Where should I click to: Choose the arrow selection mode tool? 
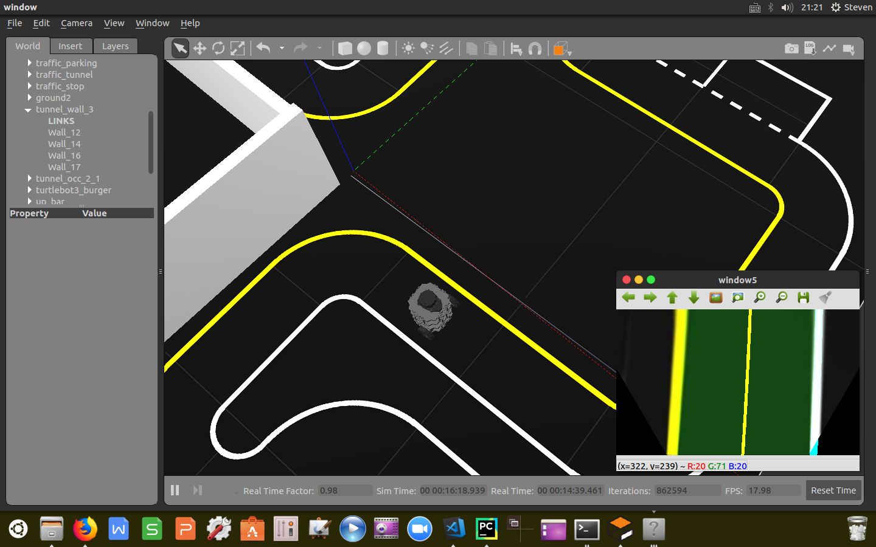(180, 49)
